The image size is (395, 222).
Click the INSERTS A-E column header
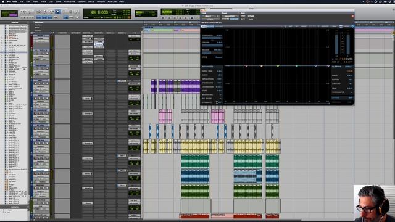87,33
